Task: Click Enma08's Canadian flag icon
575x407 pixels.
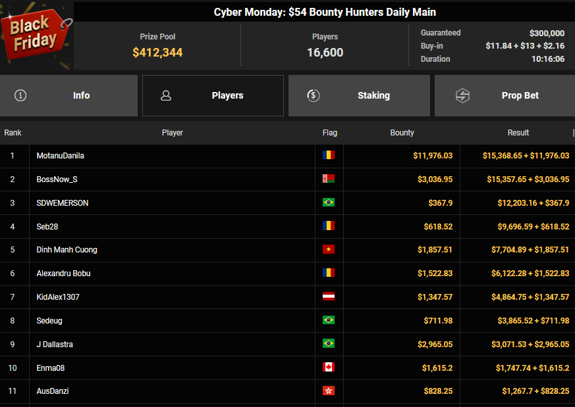Action: (x=328, y=368)
